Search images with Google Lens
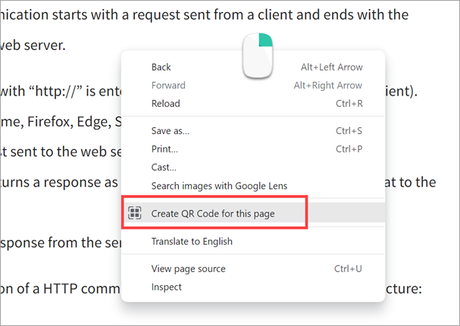The width and height of the screenshot is (460, 326). 219,186
